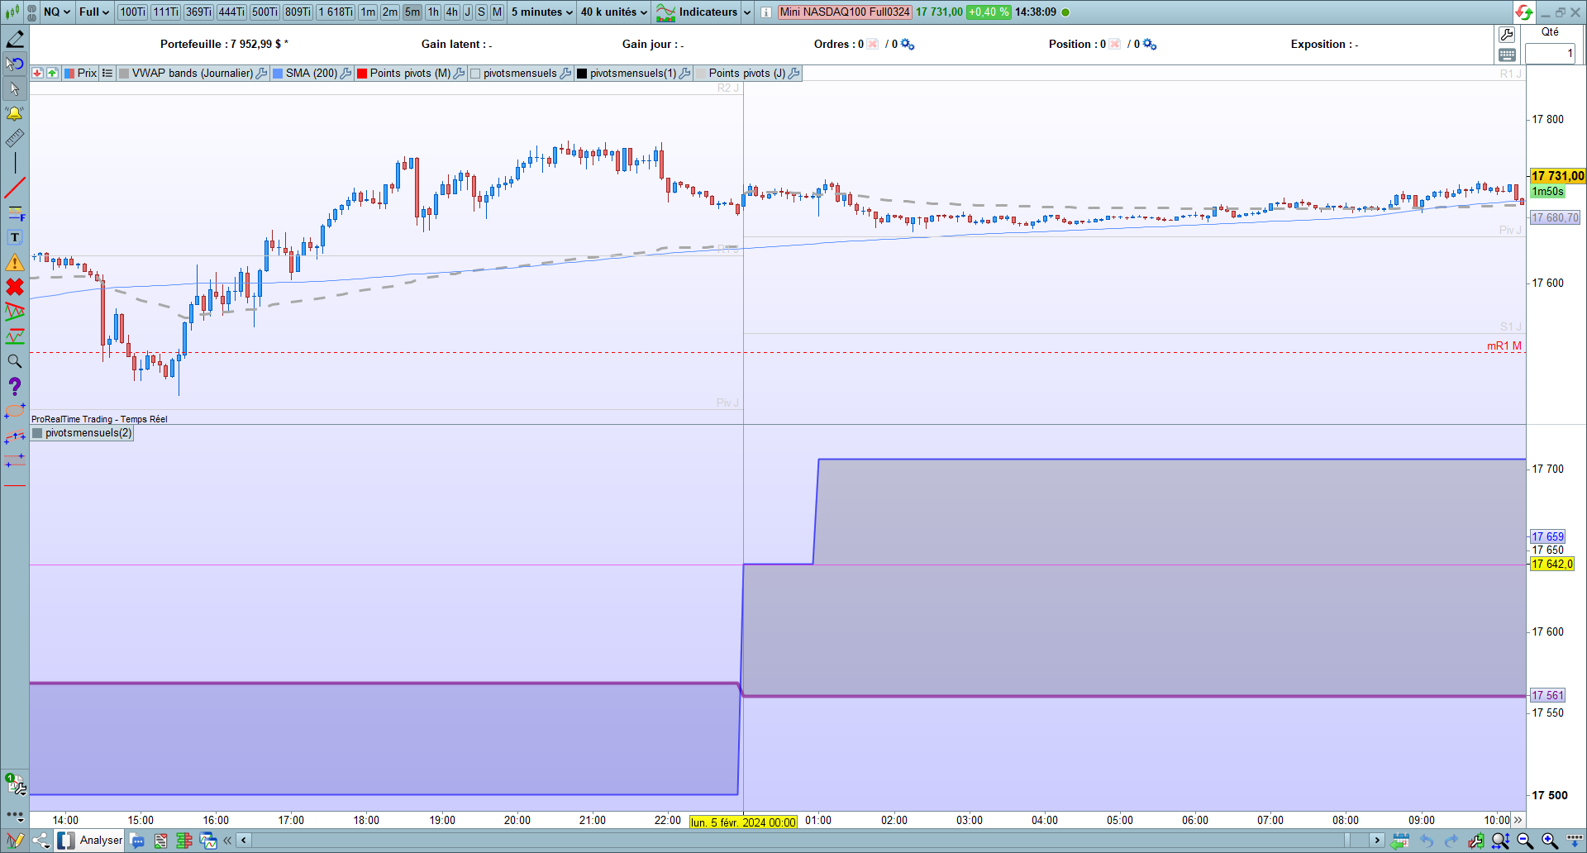This screenshot has width=1587, height=853.
Task: Select the weekly S timeframe
Action: pos(482,12)
